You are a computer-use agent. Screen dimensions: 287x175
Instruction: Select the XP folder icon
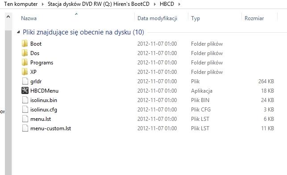[x=25, y=72]
